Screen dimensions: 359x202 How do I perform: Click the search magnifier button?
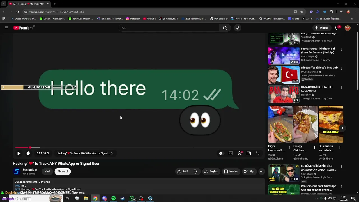[x=225, y=28]
